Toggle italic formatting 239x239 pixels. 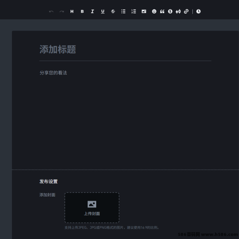[x=92, y=11]
